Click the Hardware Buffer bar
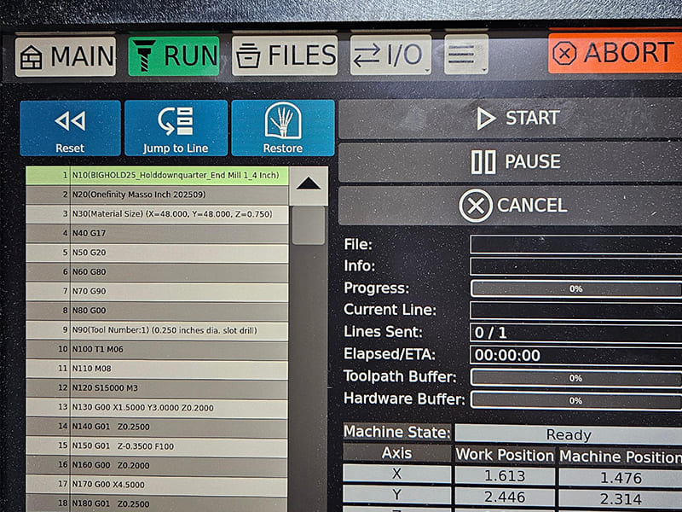682x512 pixels. (x=576, y=400)
